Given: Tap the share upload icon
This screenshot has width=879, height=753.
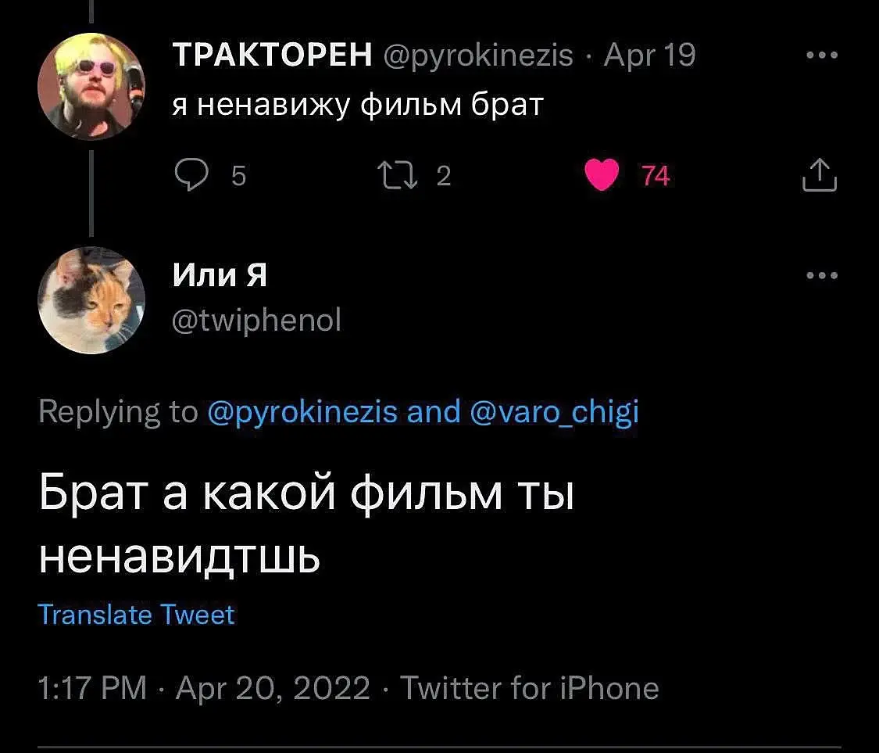Looking at the screenshot, I should tap(819, 176).
